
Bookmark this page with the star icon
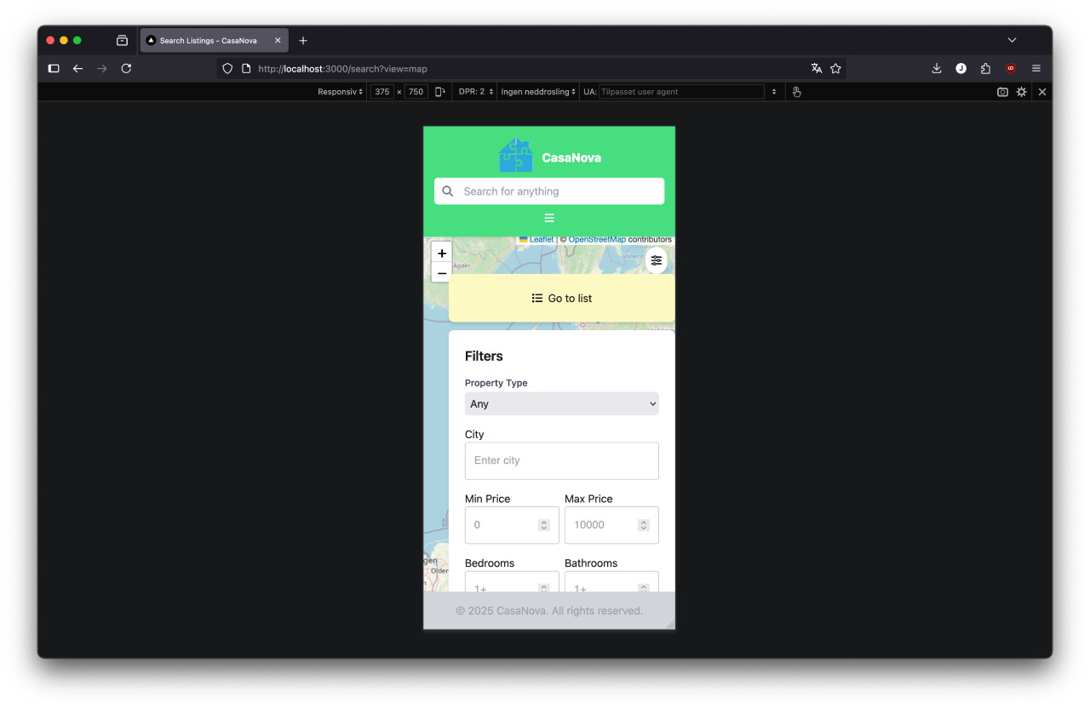coord(835,68)
